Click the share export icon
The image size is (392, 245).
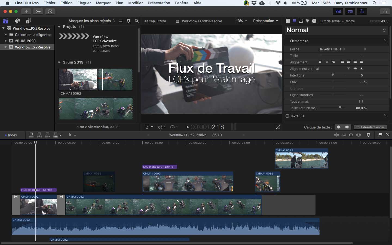click(385, 11)
